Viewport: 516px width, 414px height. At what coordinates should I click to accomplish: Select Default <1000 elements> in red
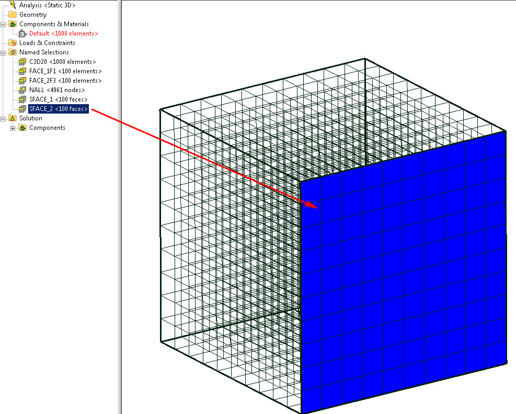63,33
